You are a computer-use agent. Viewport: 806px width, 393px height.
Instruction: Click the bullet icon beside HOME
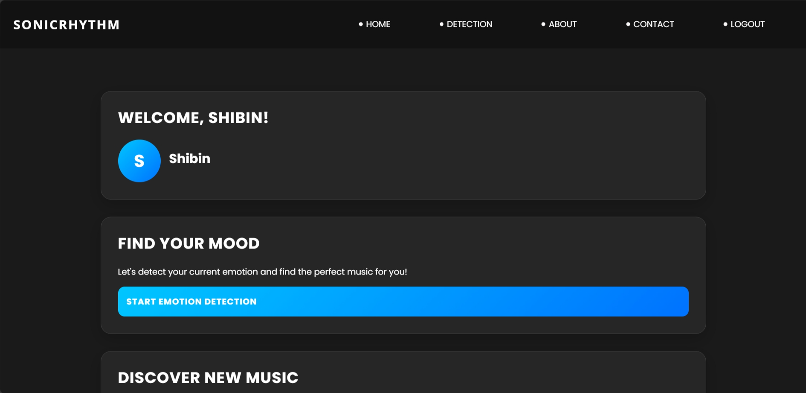coord(361,24)
